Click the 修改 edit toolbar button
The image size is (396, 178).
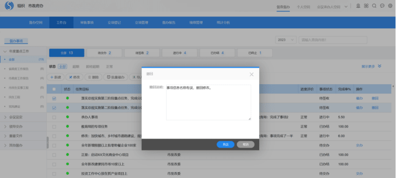tap(74, 77)
